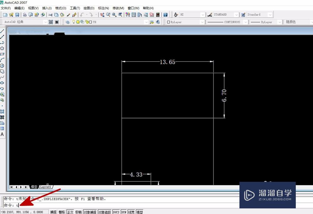Click the Zoom Realtime magnifier icon
This screenshot has height=214, width=313.
(x=108, y=15)
